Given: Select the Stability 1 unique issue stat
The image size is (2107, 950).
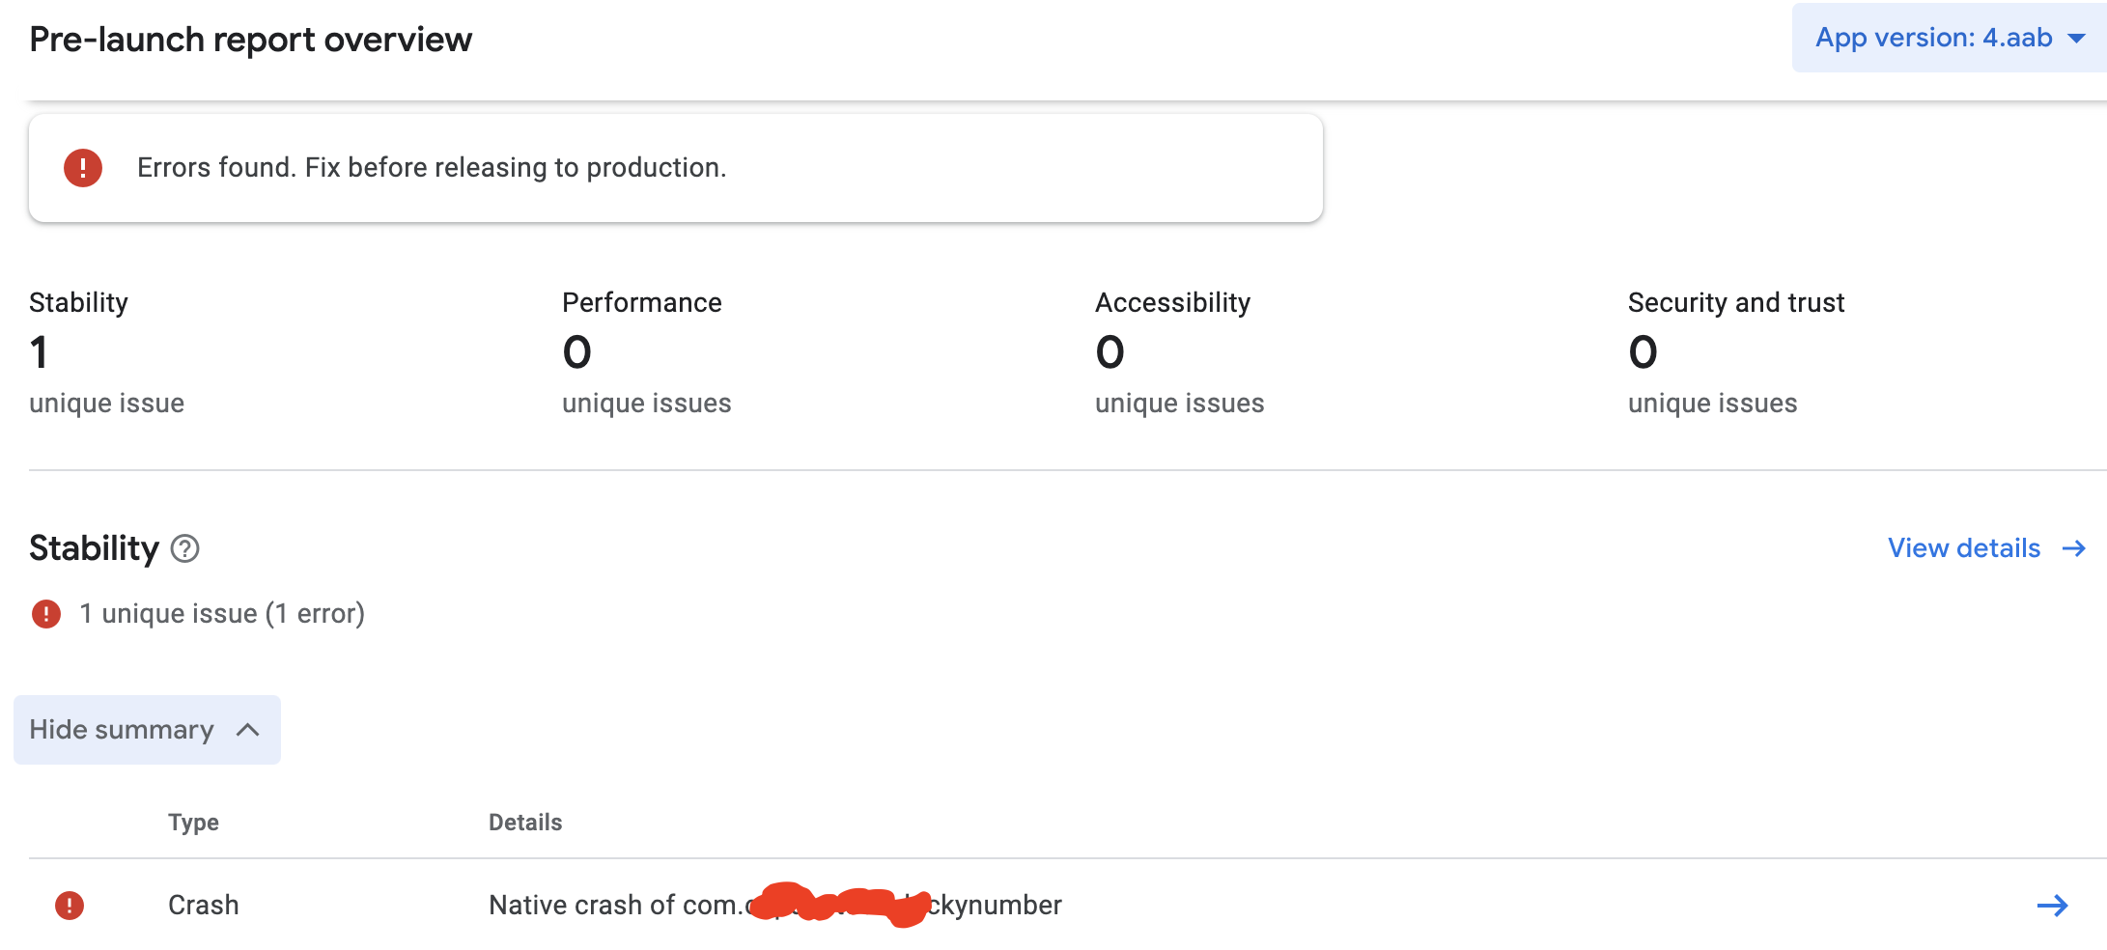Looking at the screenshot, I should pyautogui.click(x=106, y=352).
